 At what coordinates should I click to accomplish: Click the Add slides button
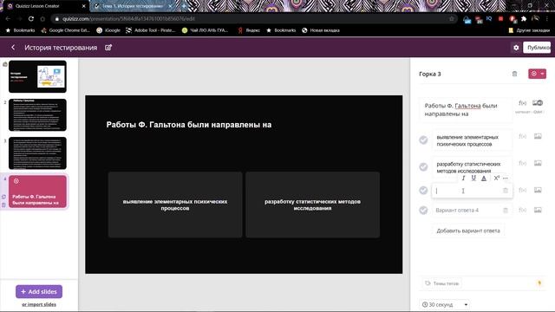[39, 291]
